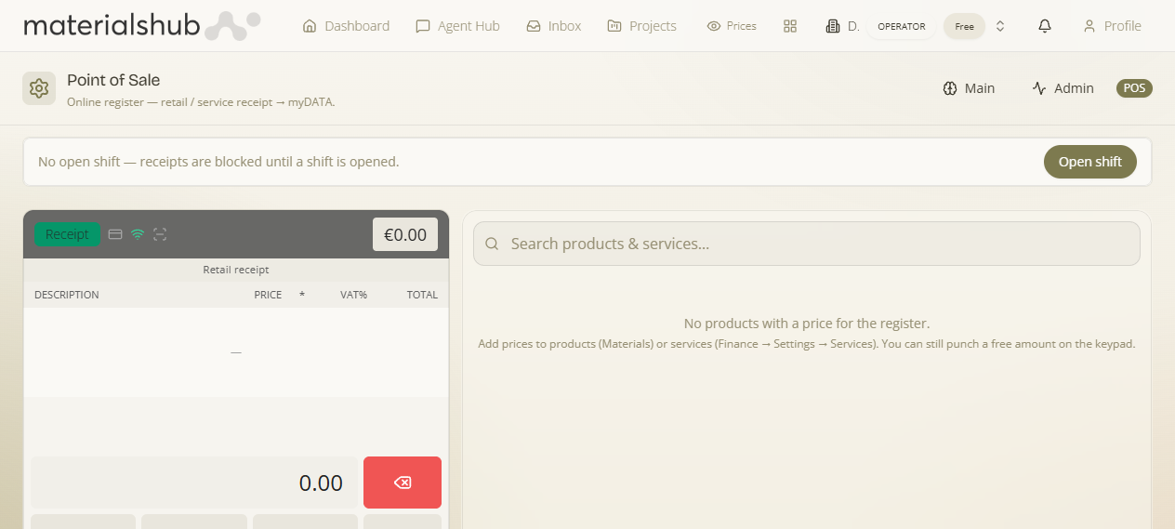The height and width of the screenshot is (529, 1175).
Task: Select the POS badge tab
Action: coord(1134,88)
